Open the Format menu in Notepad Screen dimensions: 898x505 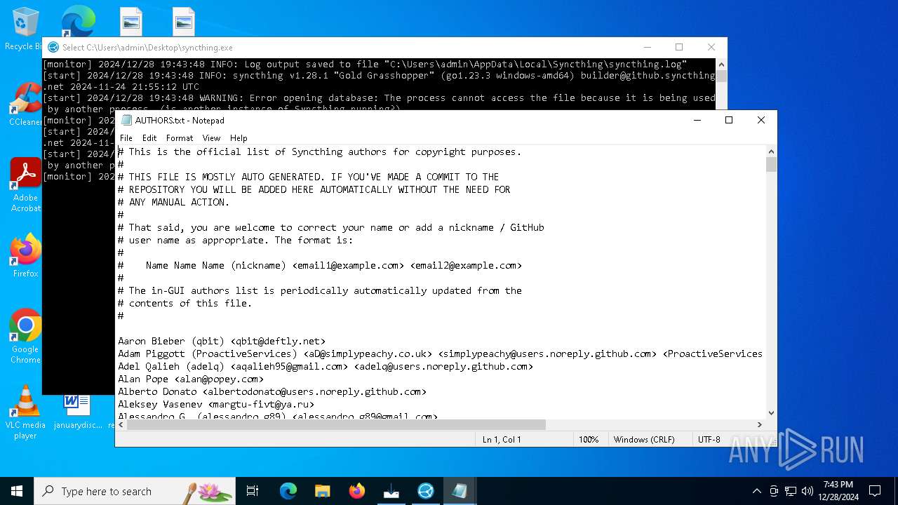(x=180, y=138)
